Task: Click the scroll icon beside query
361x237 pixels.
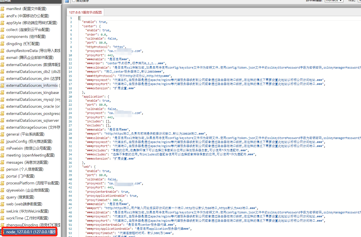Action: pyautogui.click(x=3, y=197)
